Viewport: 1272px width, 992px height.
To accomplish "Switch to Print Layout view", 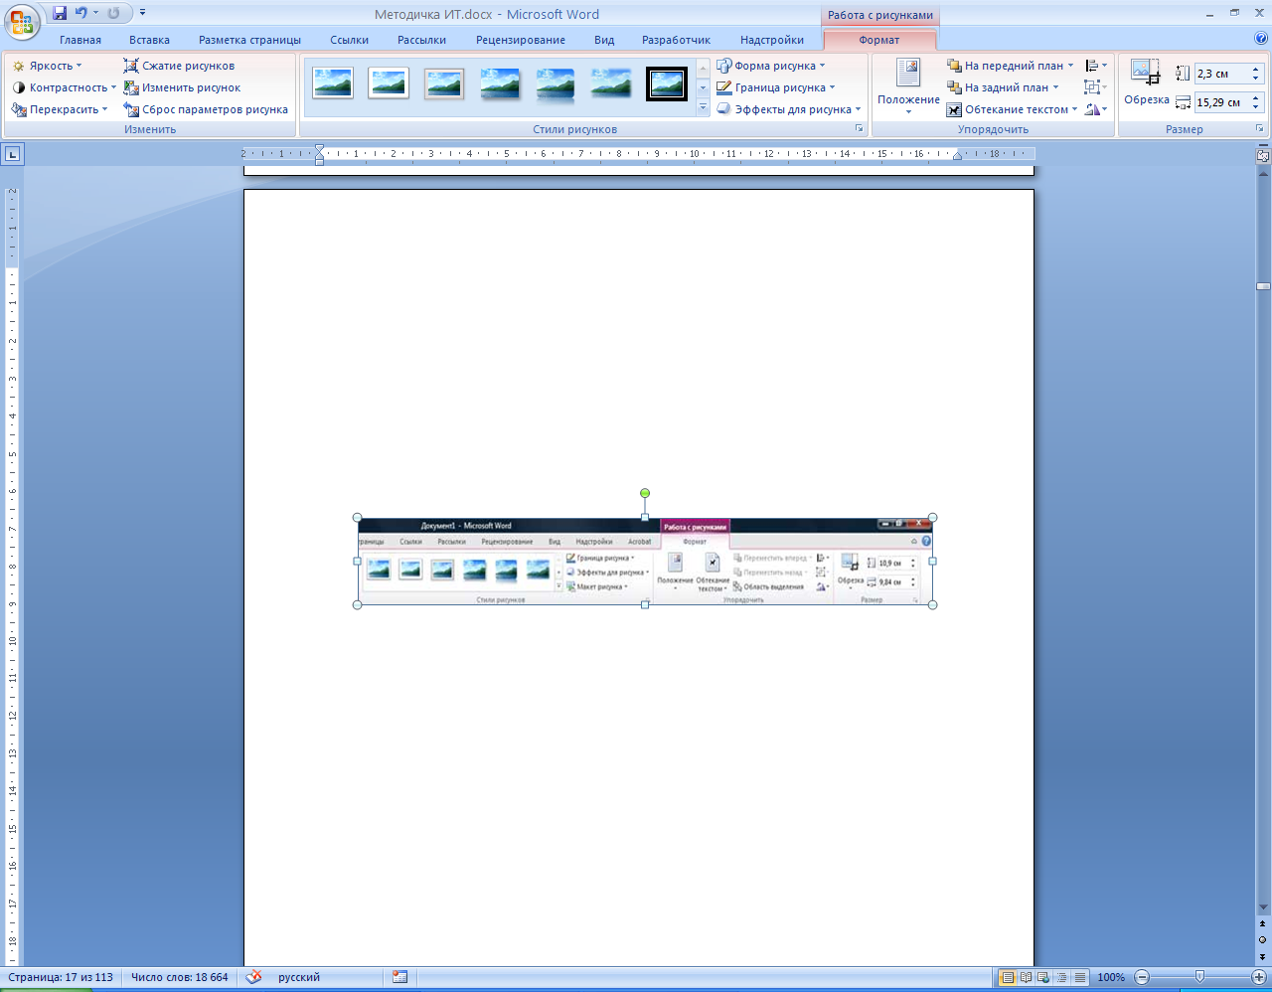I will (1008, 977).
